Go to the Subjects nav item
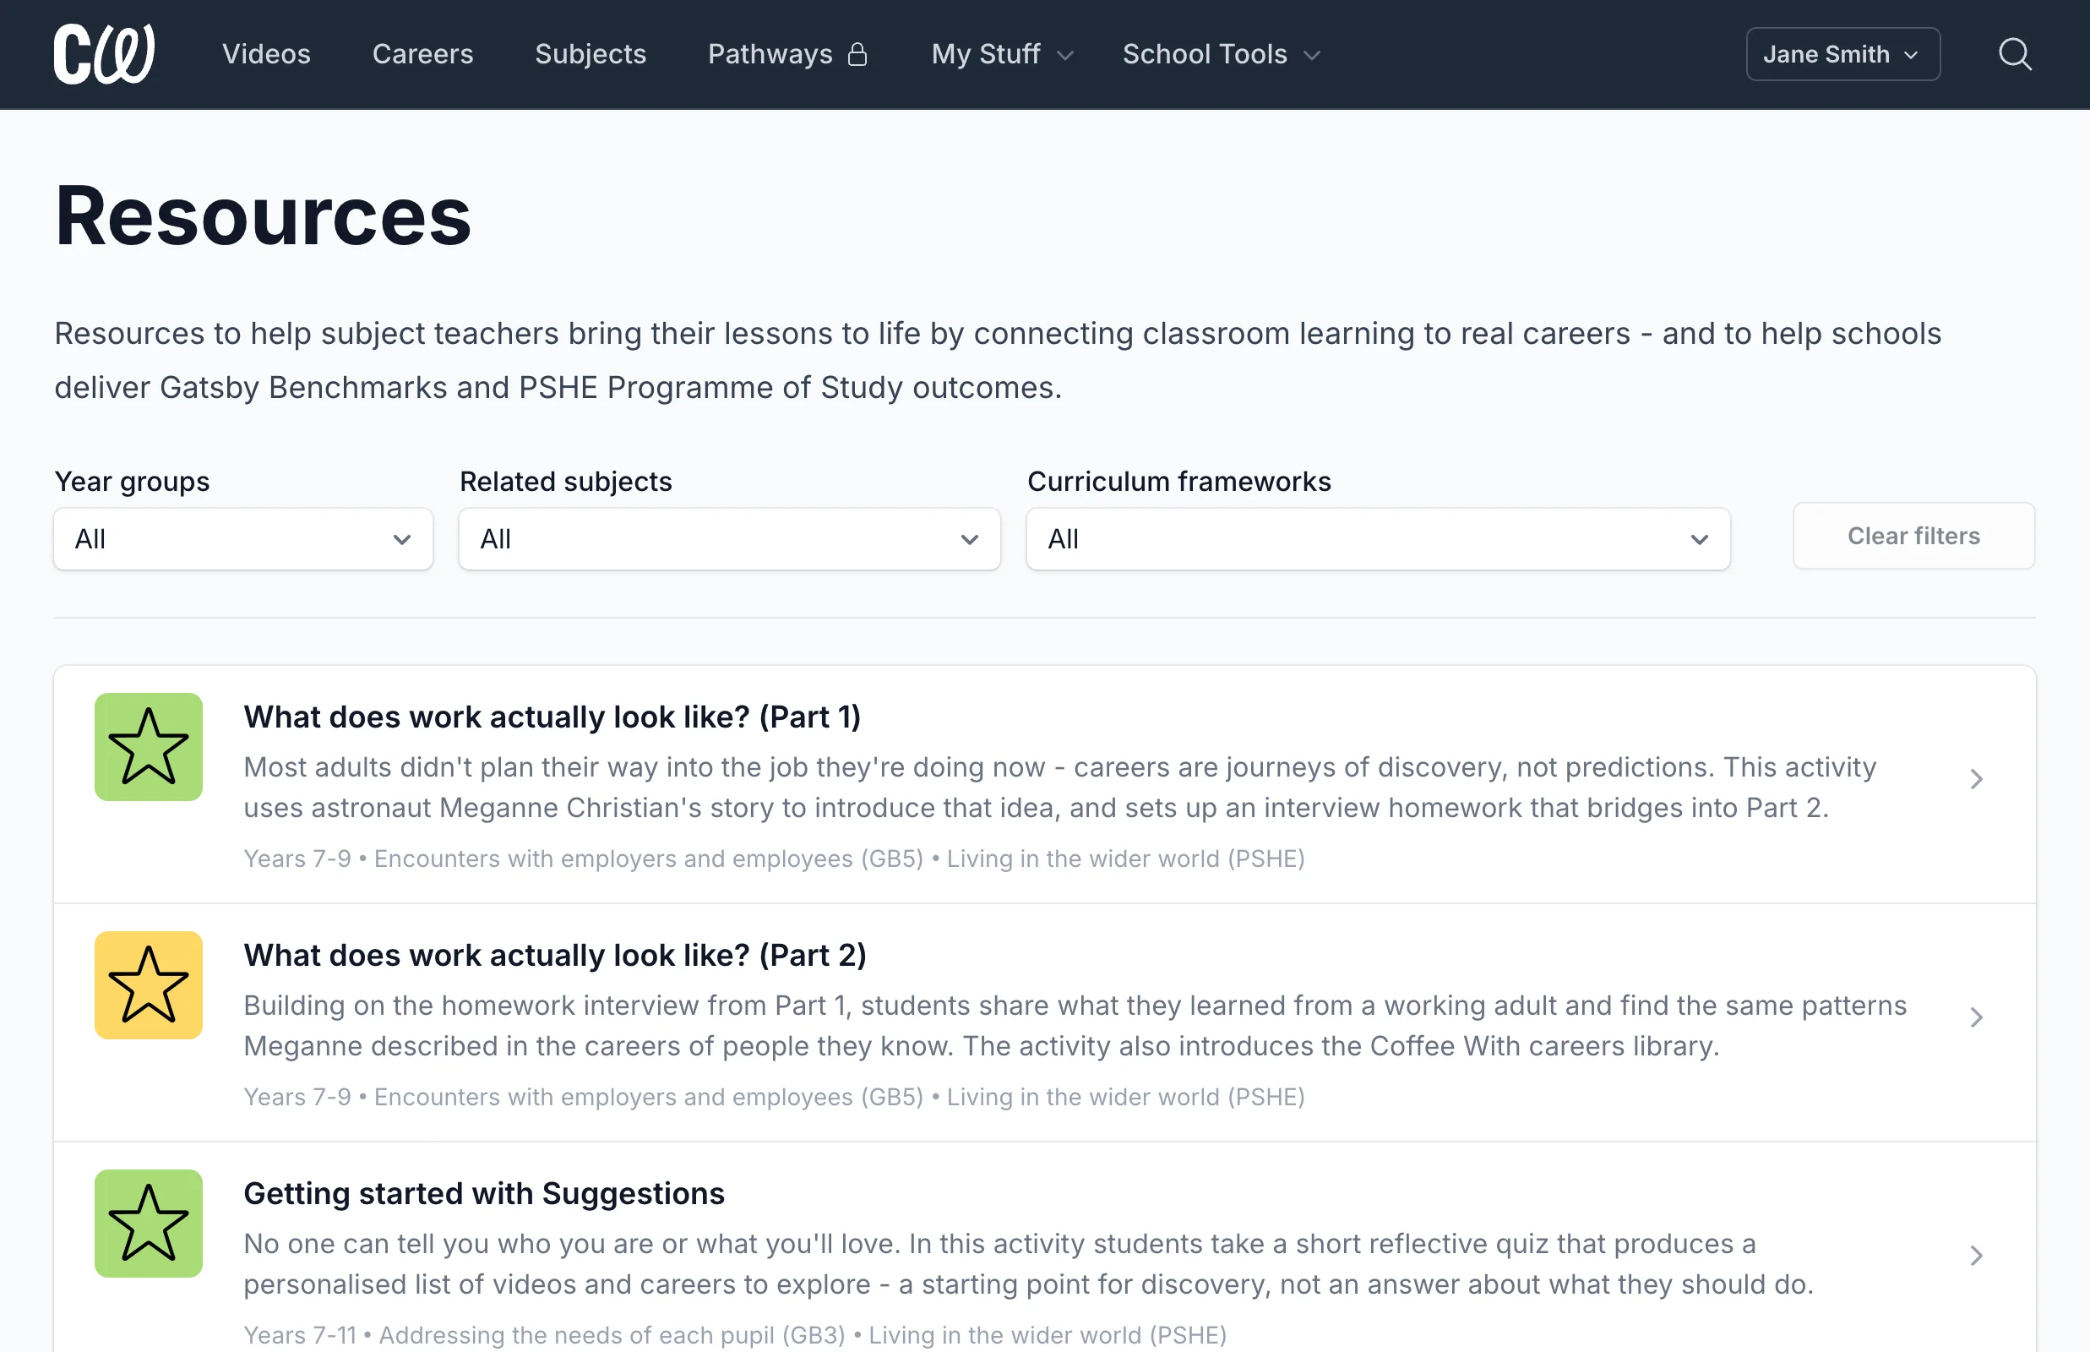 [x=591, y=54]
